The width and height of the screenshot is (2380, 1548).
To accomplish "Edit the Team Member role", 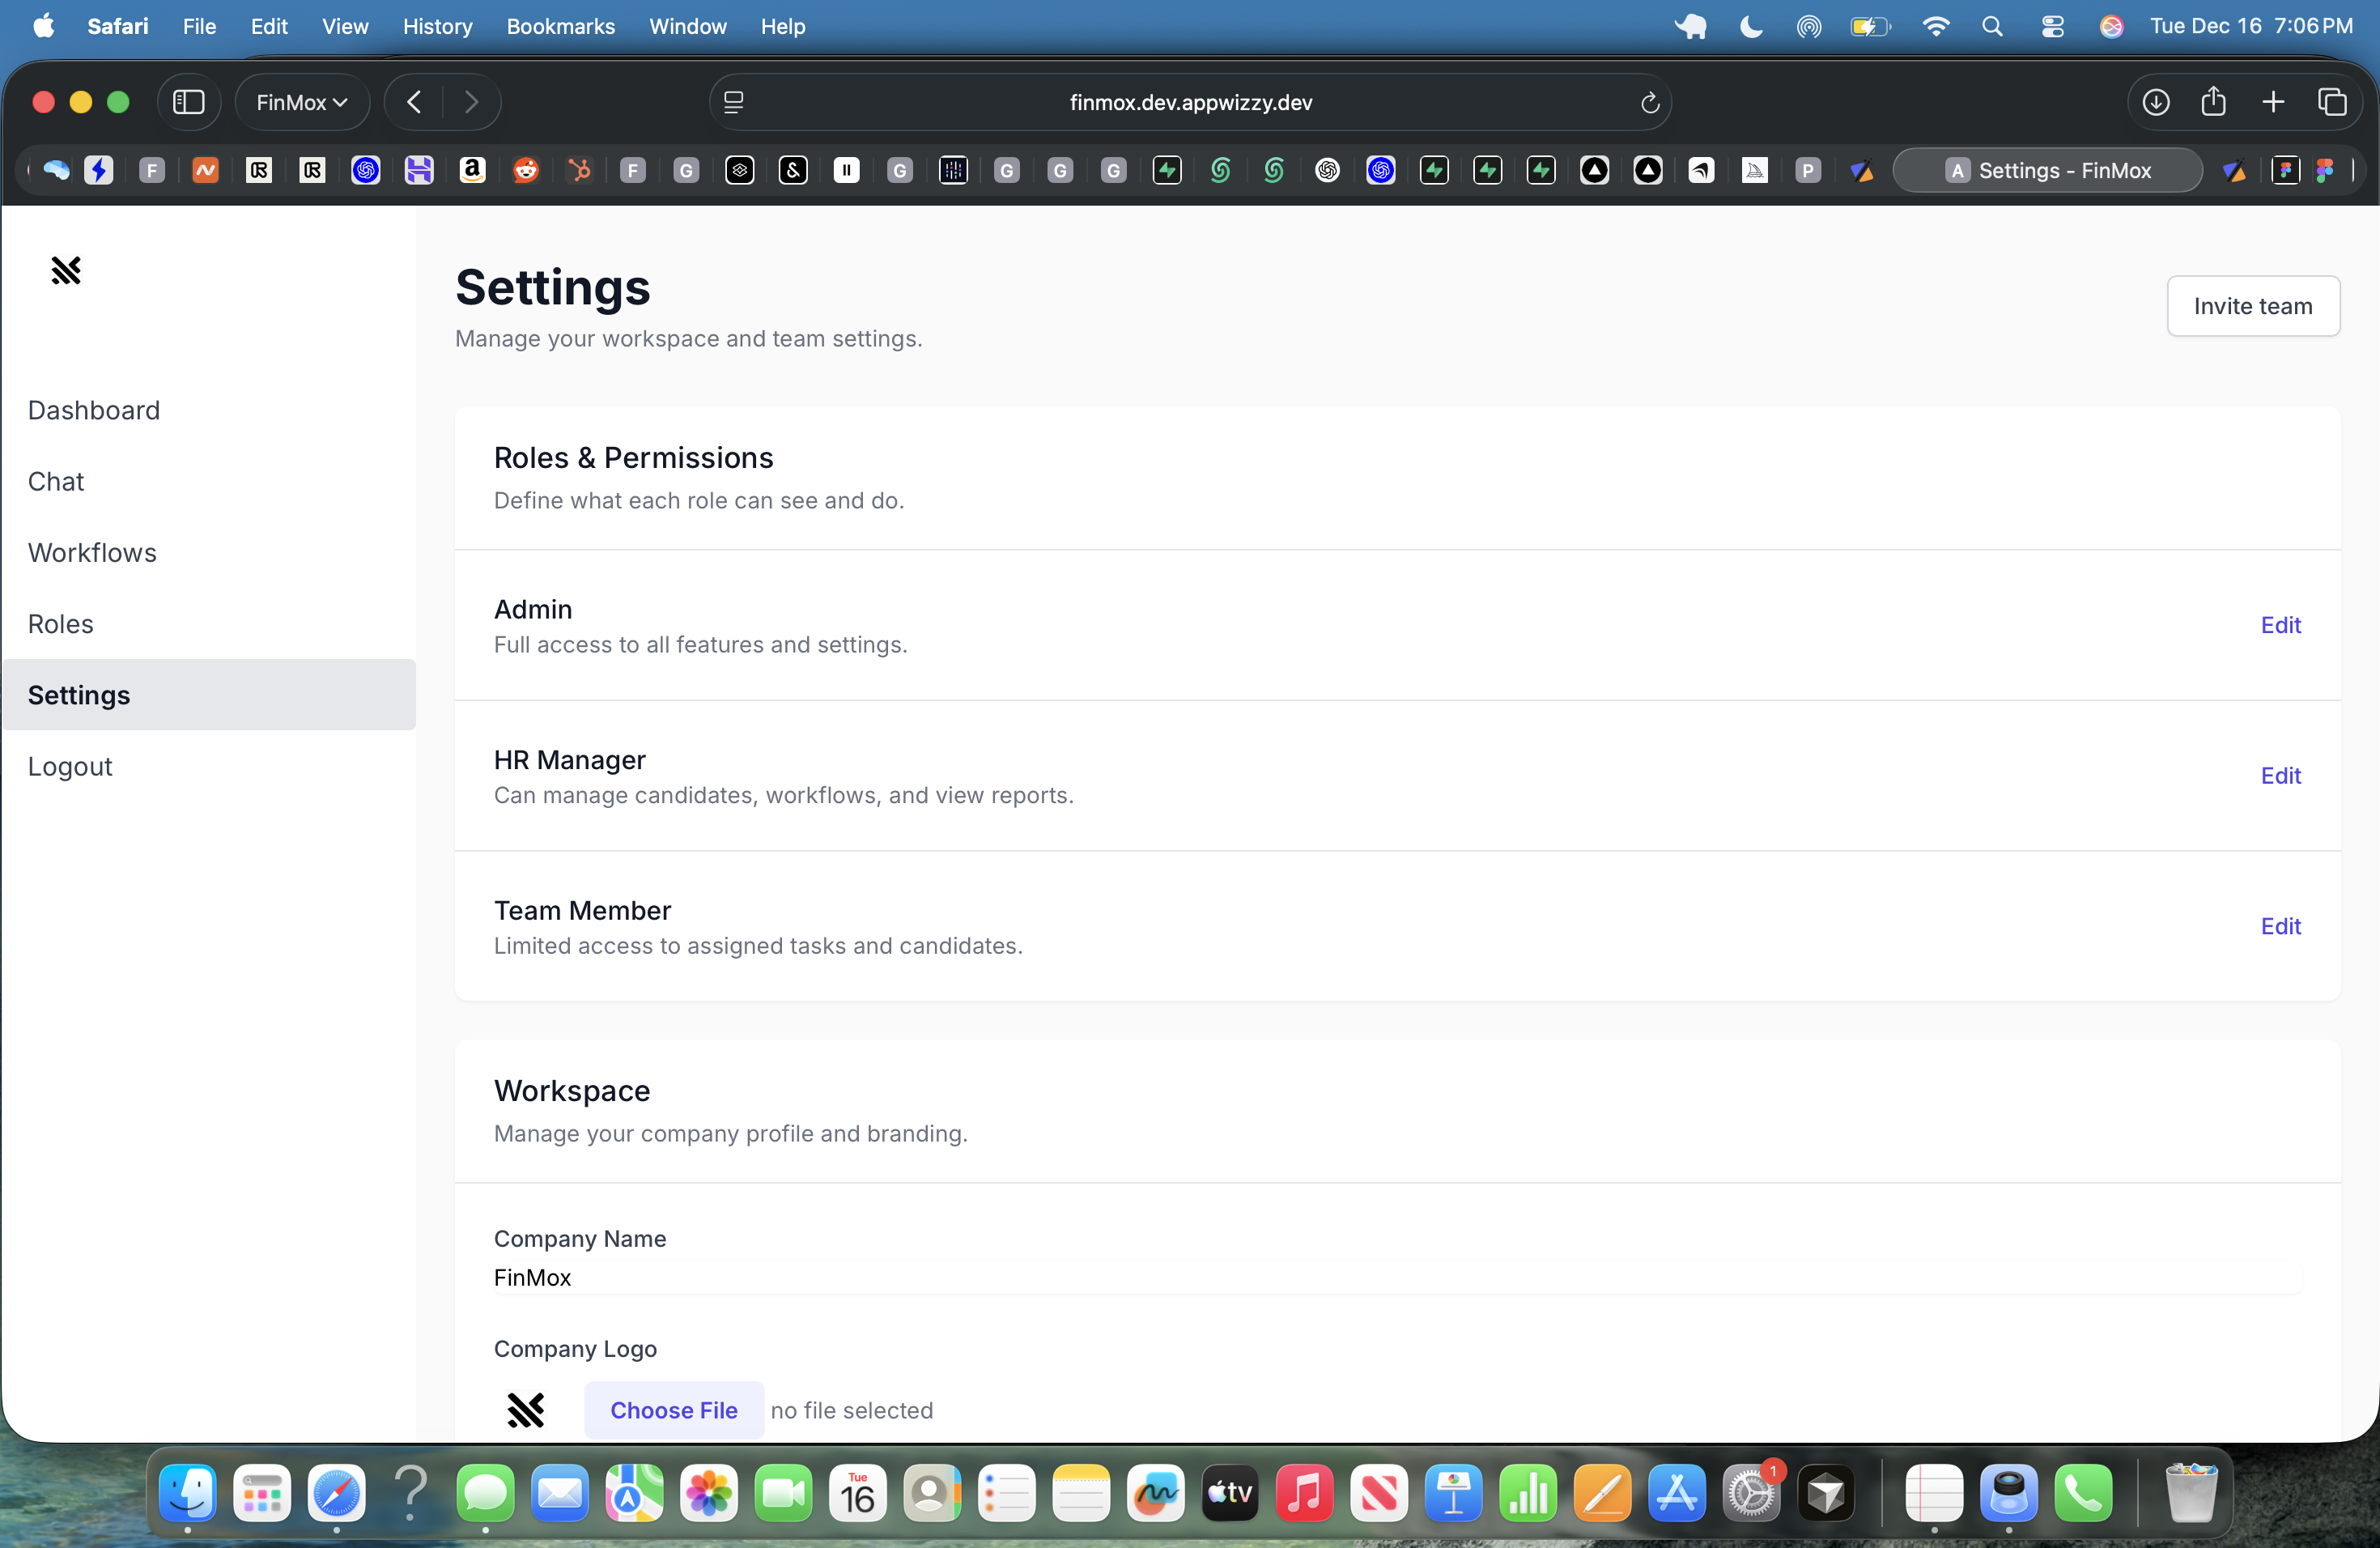I will pos(2280,926).
